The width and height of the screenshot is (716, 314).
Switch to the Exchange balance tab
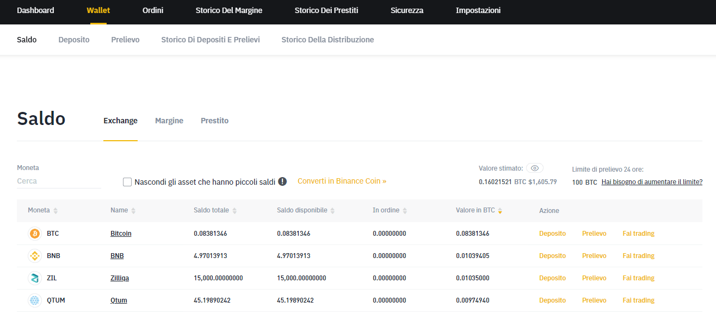[120, 121]
